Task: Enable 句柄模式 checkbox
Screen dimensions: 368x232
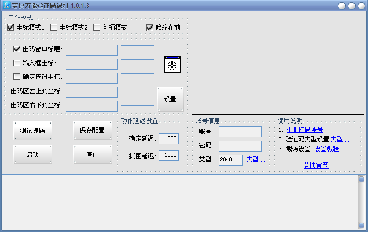Action: pos(97,28)
